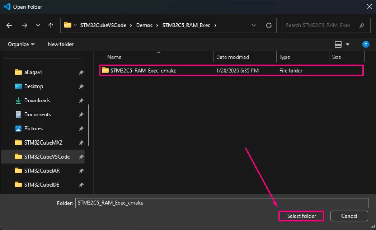This screenshot has height=230, width=376.
Task: Click the VS Code logo in title bar
Action: [x=7, y=7]
